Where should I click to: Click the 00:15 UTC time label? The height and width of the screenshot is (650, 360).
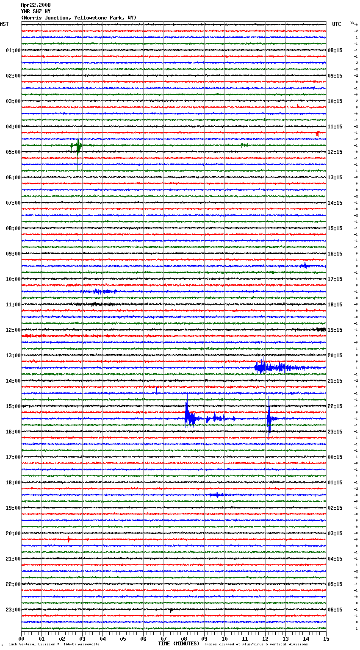335,457
